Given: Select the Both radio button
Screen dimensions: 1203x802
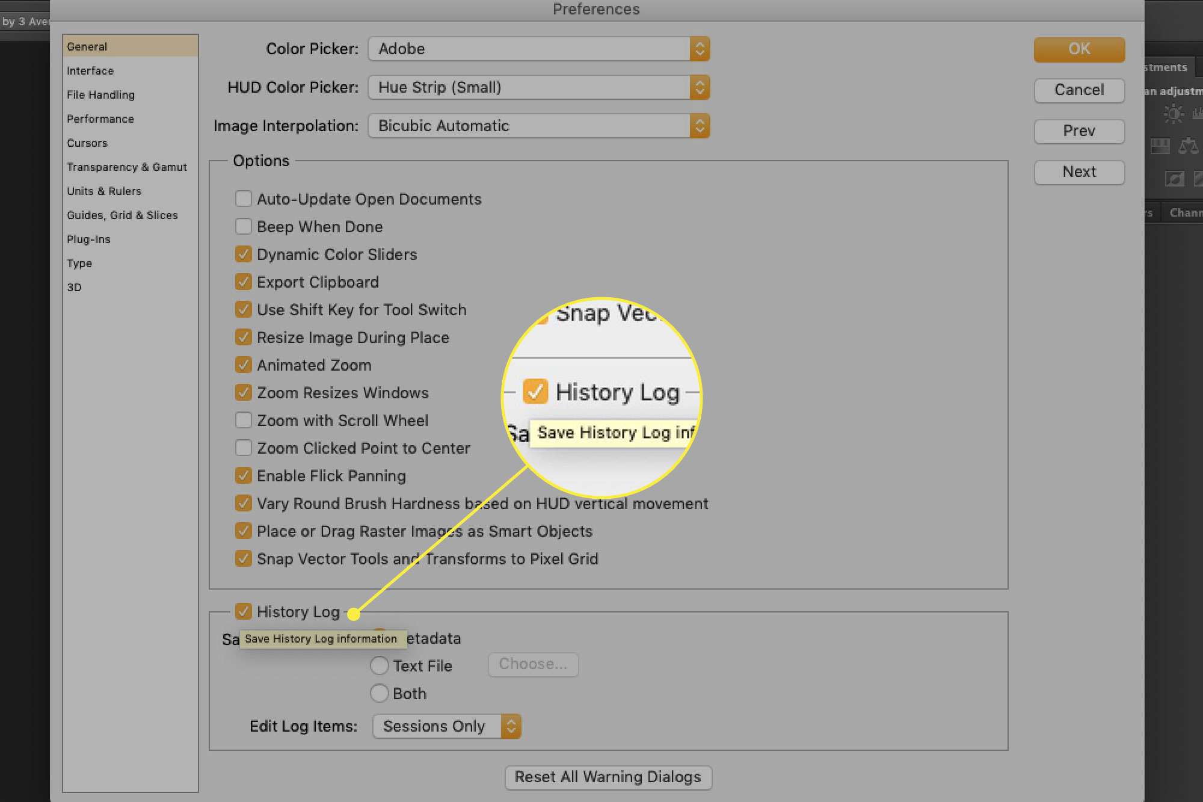Looking at the screenshot, I should (x=379, y=693).
